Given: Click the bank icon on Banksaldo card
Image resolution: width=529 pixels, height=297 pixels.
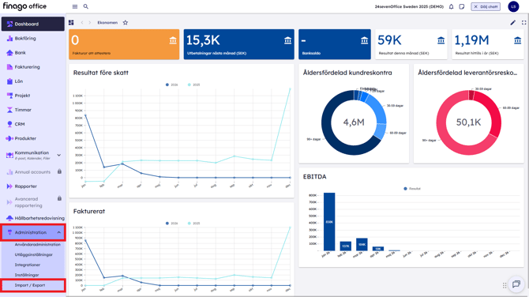Looking at the screenshot, I should [364, 40].
